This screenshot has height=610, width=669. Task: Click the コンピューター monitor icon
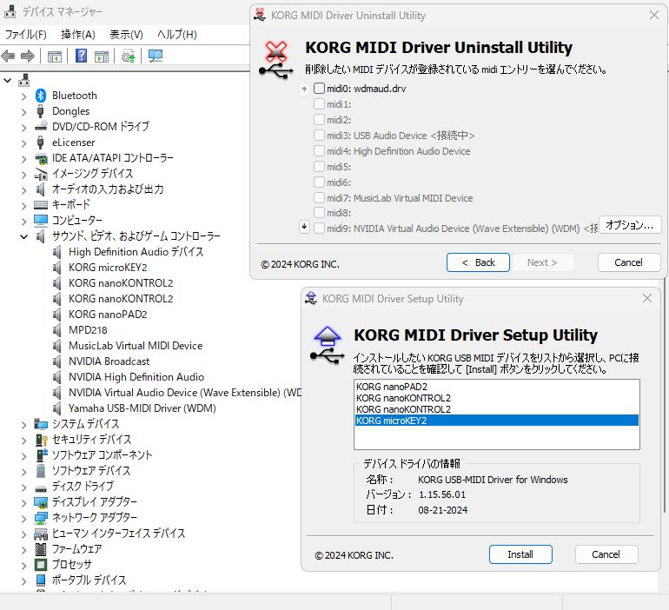tap(41, 221)
